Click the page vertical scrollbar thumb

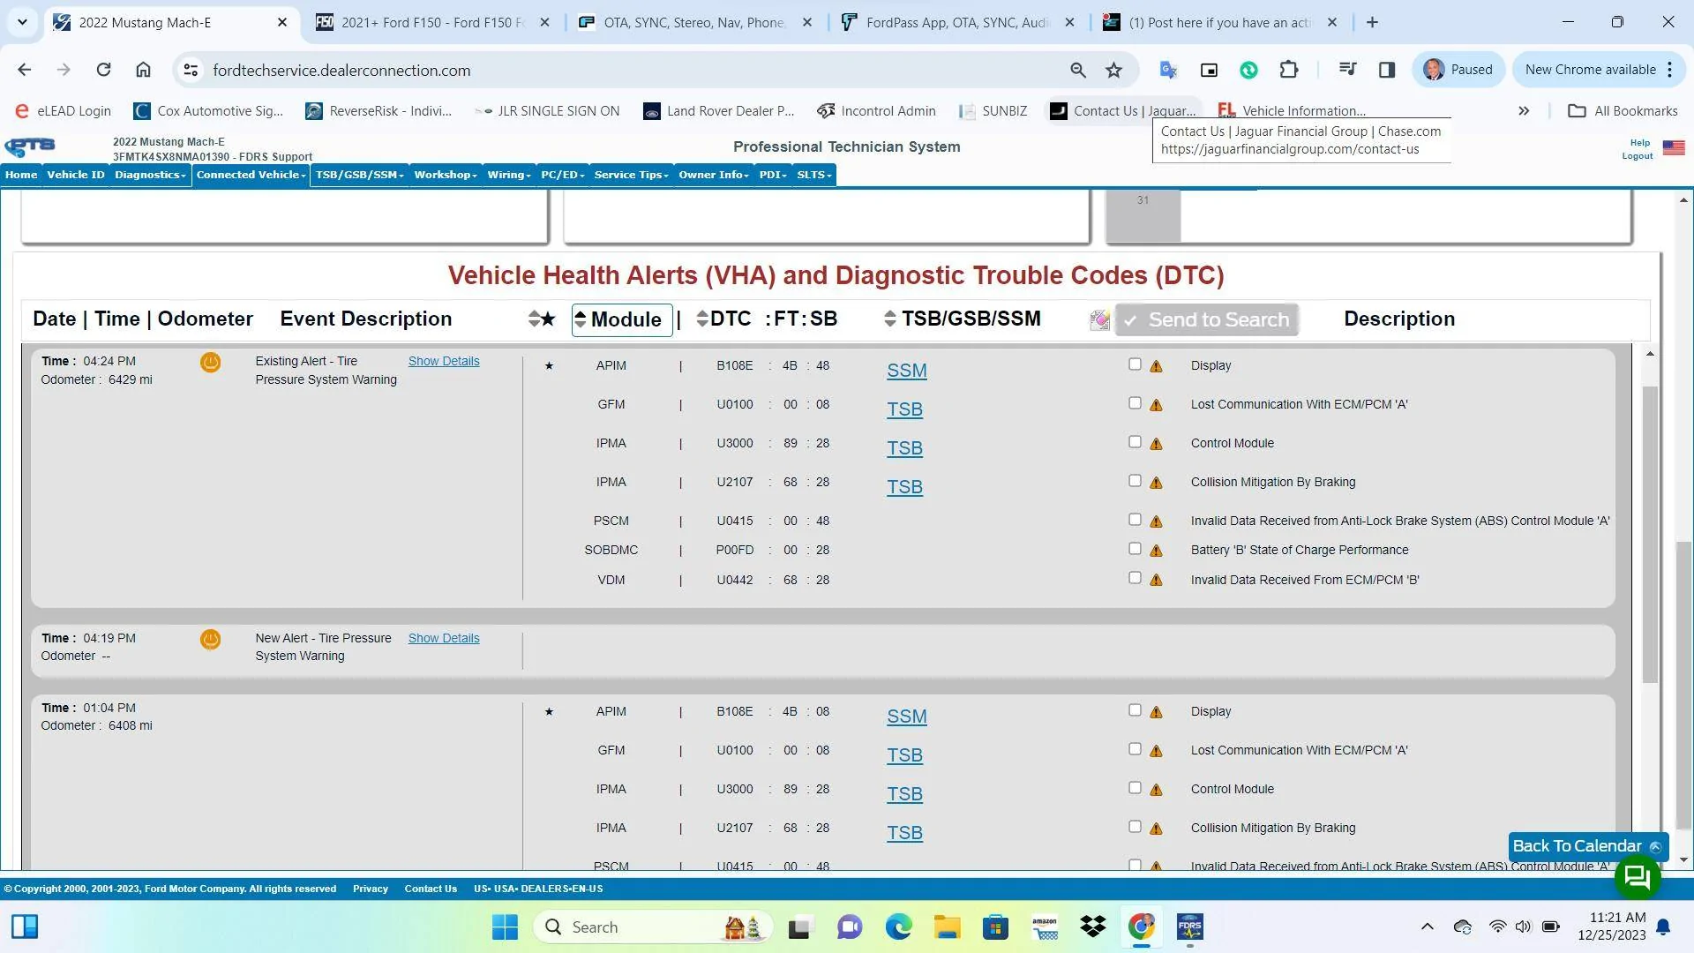(x=1683, y=686)
